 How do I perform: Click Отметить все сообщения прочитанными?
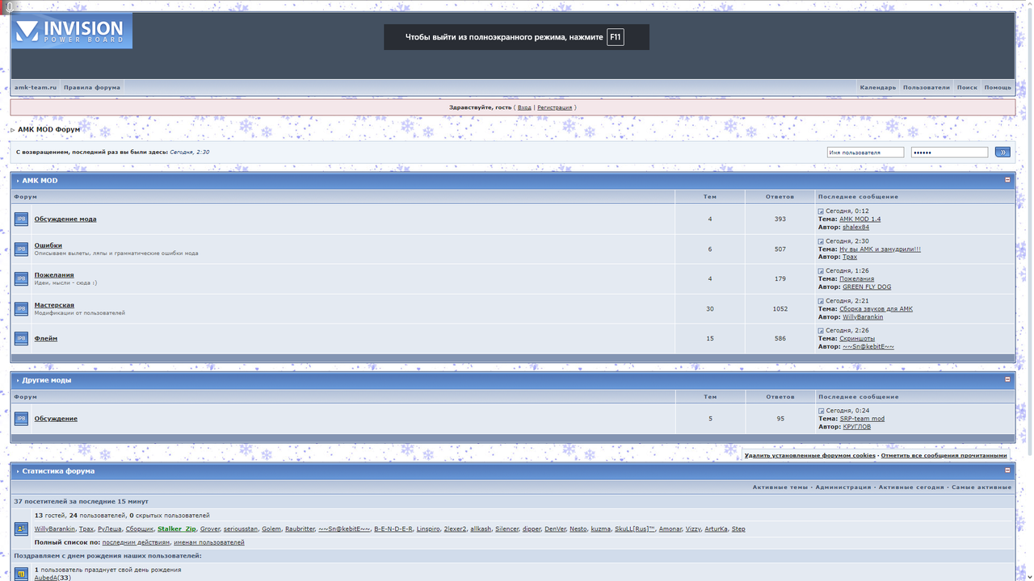pyautogui.click(x=944, y=455)
